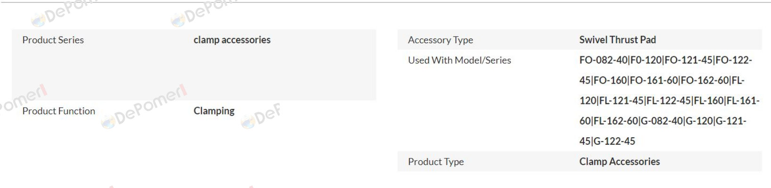
Task: Click the Product Type label
Action: coord(436,162)
